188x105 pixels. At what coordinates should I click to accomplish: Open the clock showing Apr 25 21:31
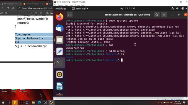click(127, 8)
